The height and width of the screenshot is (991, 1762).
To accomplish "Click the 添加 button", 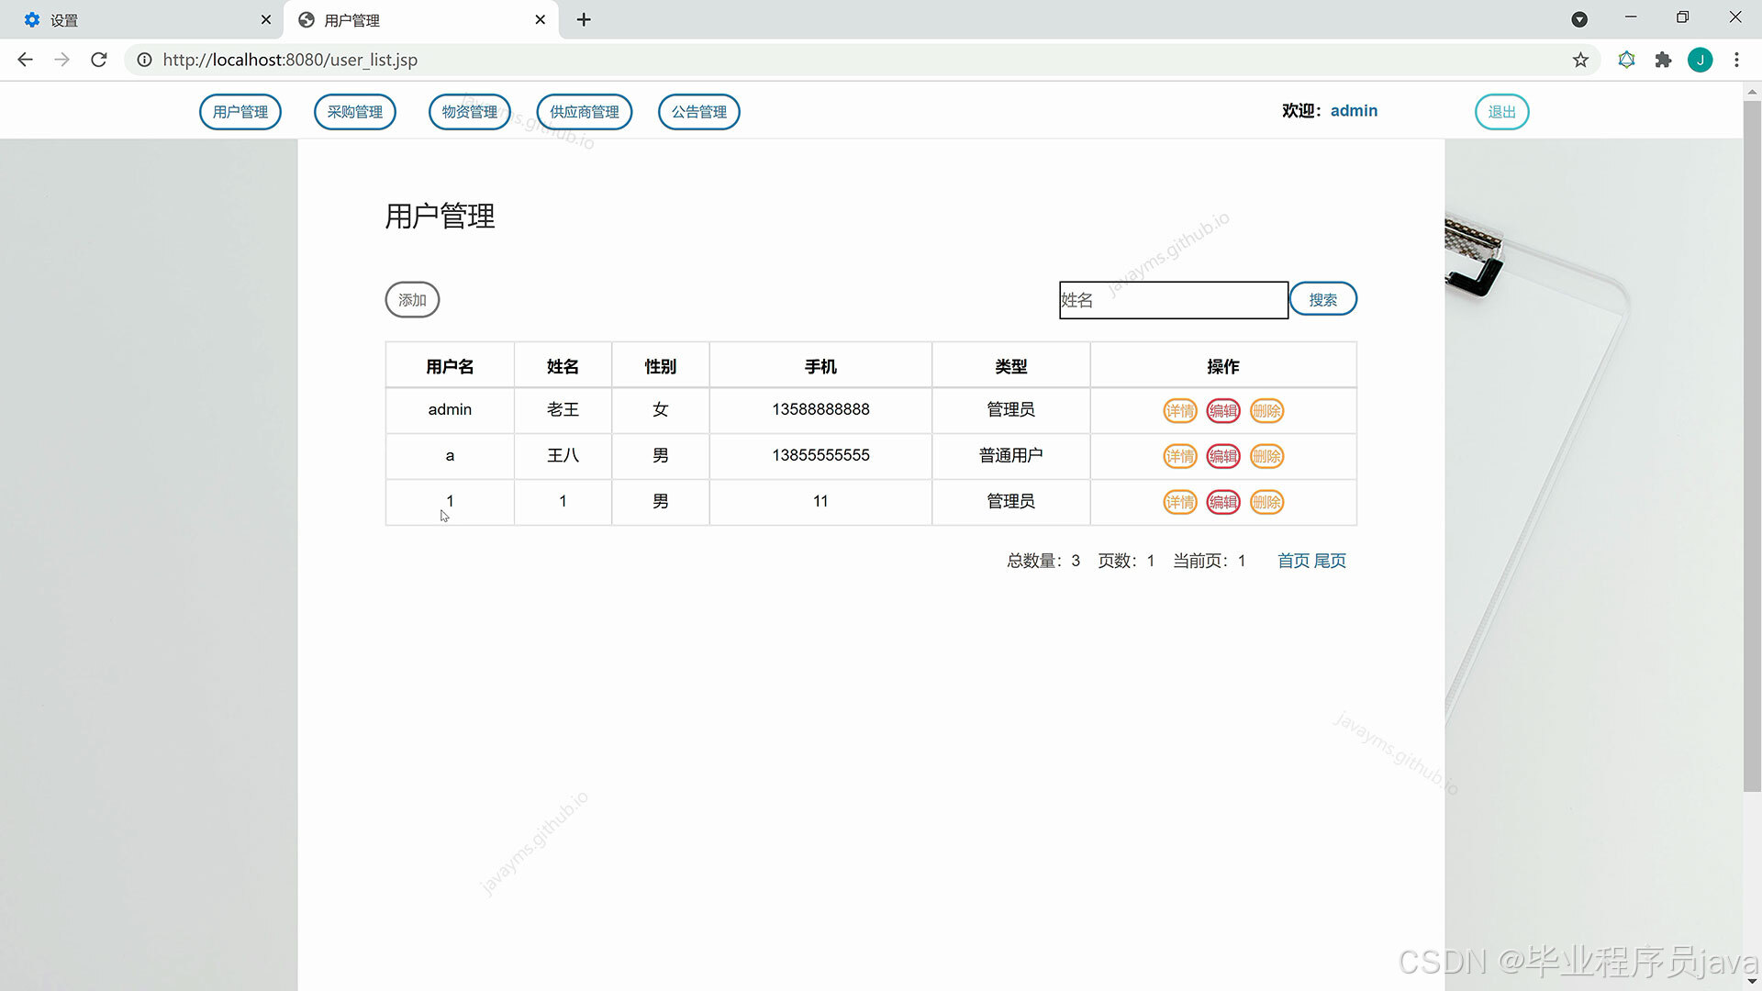I will coord(412,300).
